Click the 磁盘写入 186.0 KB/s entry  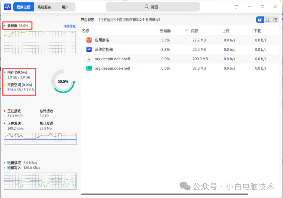pos(24,168)
